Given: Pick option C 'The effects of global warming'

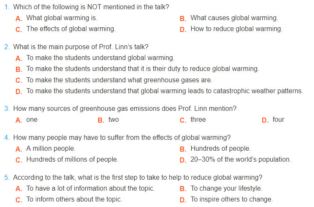Looking at the screenshot, I should click(71, 29).
